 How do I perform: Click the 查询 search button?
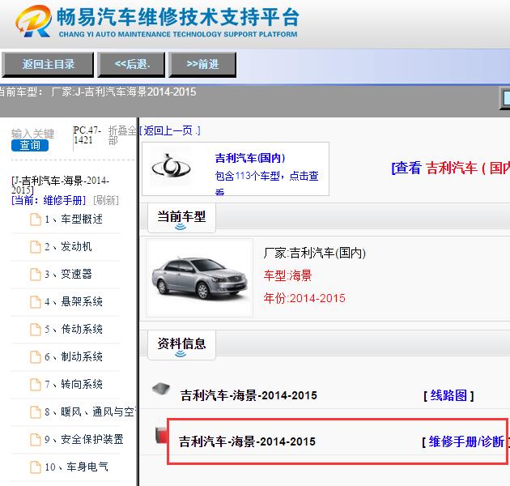[30, 145]
